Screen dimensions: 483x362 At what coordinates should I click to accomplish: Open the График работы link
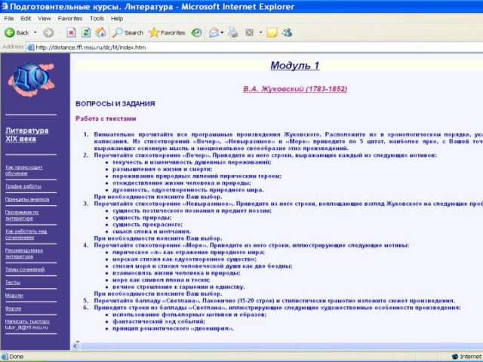click(x=23, y=186)
